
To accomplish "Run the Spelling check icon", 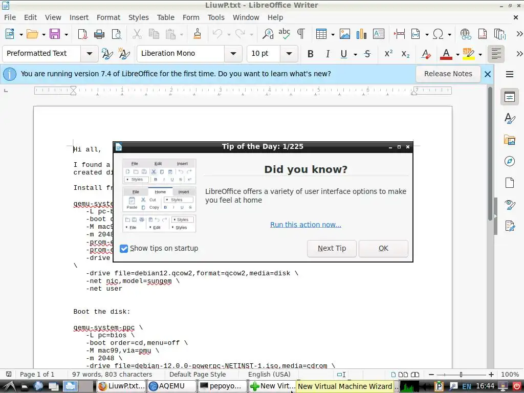I will coord(285,34).
